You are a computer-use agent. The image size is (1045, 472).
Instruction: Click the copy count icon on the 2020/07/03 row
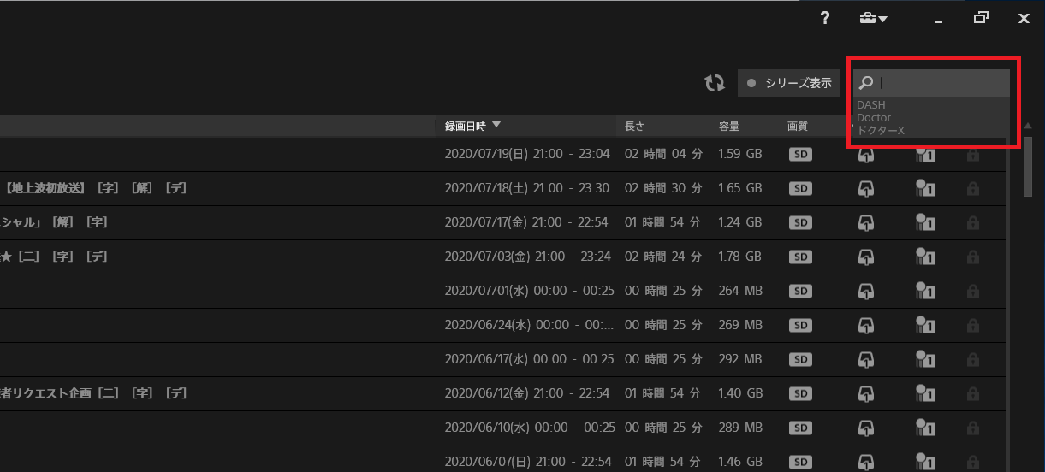(924, 257)
